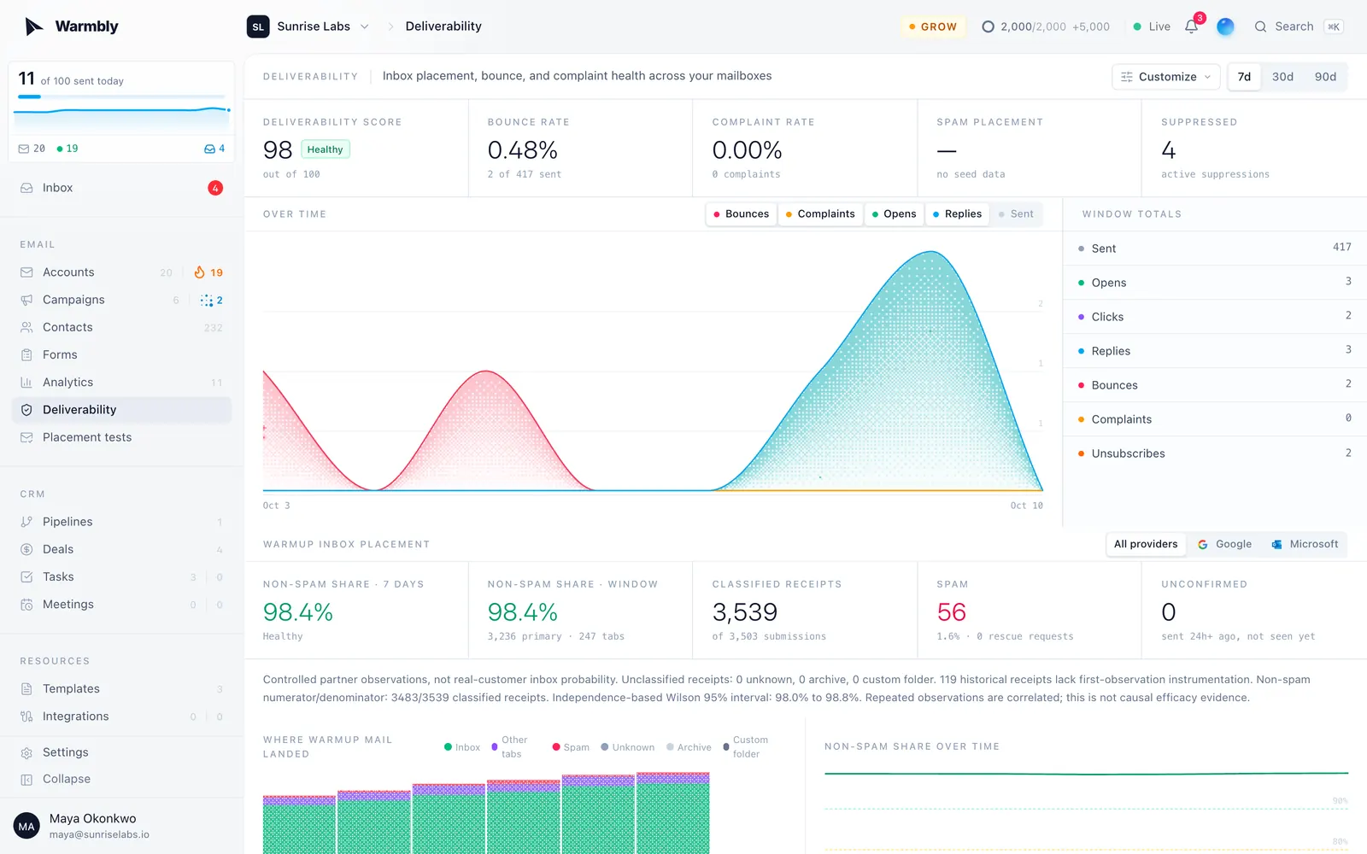Viewport: 1367px width, 854px height.
Task: Open Inbox from the sidebar
Action: [121, 188]
